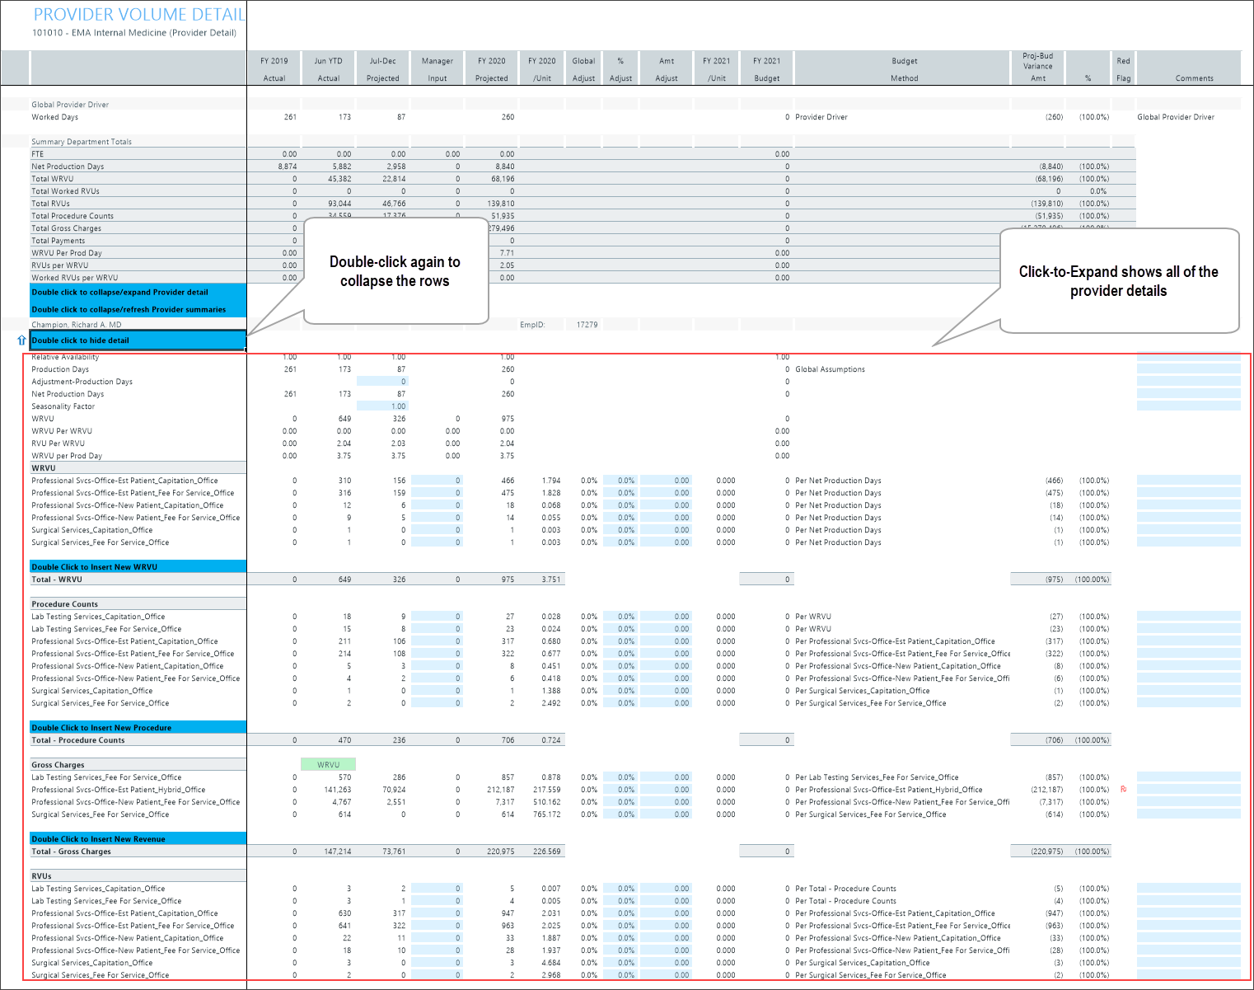Click the Comments column header
Image resolution: width=1254 pixels, height=990 pixels.
click(x=1194, y=78)
